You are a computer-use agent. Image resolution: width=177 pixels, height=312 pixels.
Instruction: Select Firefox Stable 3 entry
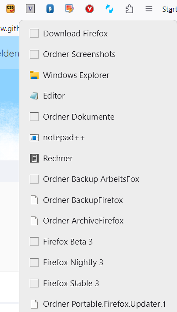98,283
